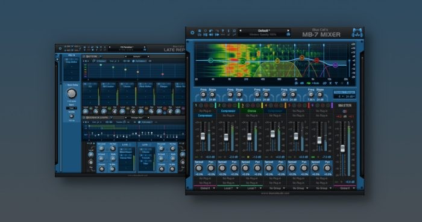422x222 pixels.
Task: Open band 3 Local group dropdown
Action: pos(251,188)
